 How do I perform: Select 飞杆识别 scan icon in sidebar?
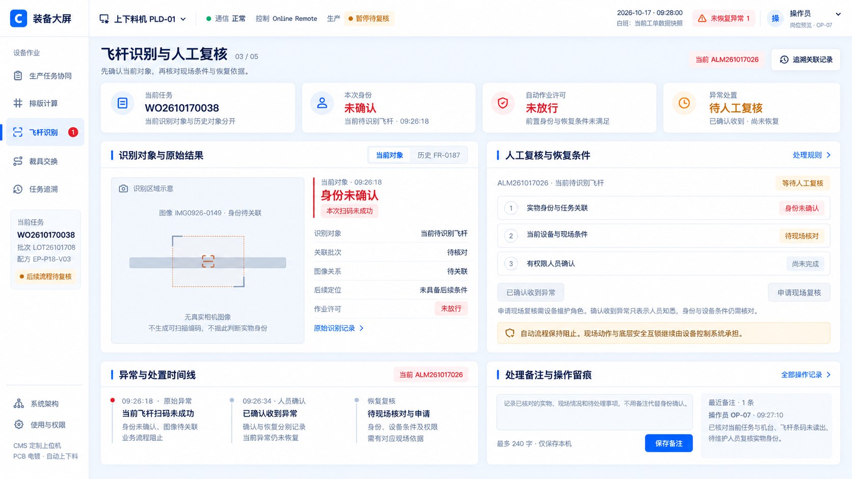18,132
